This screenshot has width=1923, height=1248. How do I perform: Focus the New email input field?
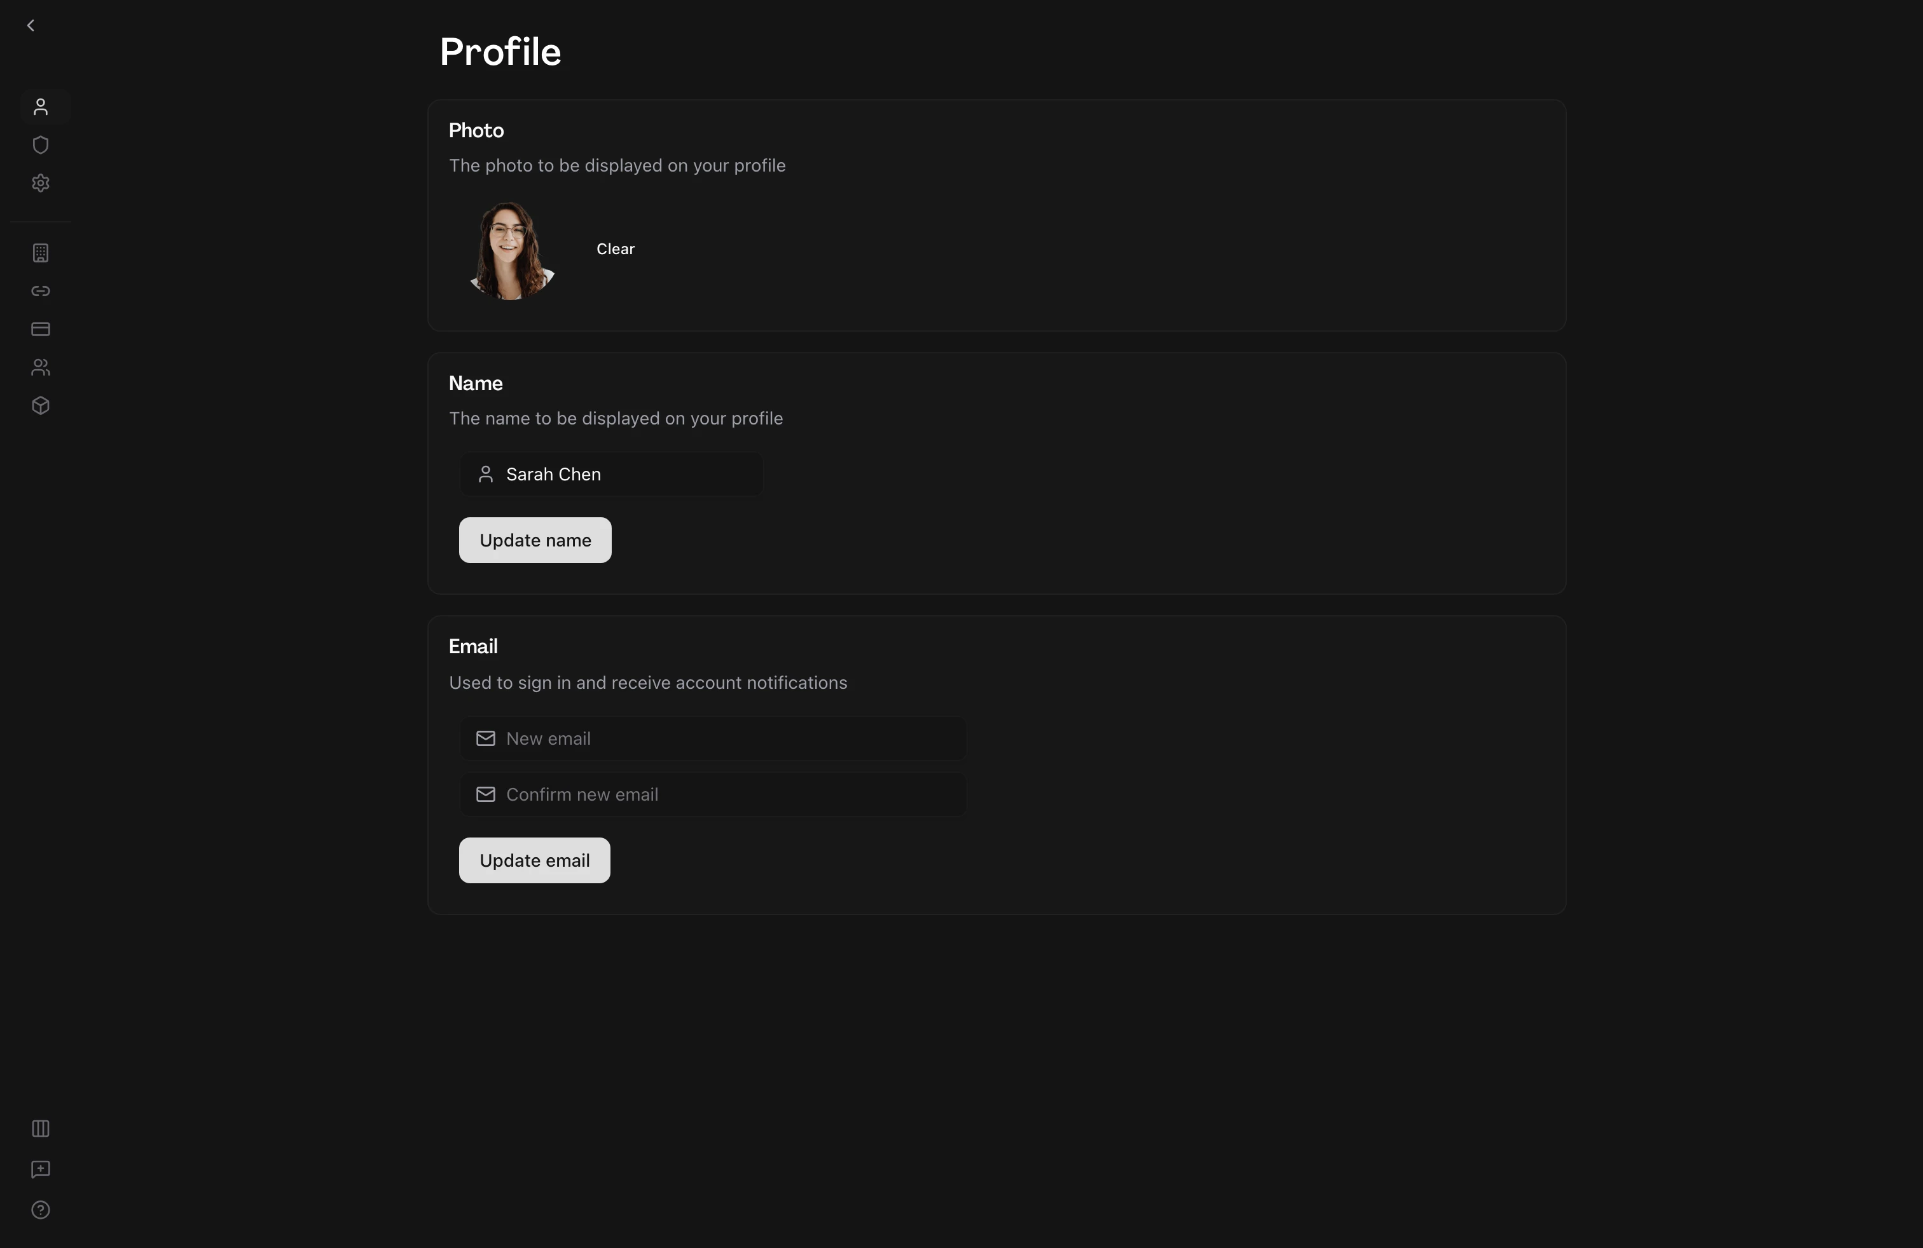713,738
